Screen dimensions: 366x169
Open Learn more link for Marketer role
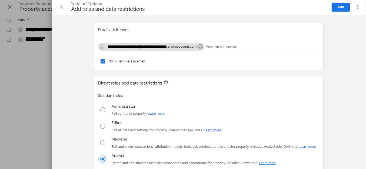(x=307, y=147)
